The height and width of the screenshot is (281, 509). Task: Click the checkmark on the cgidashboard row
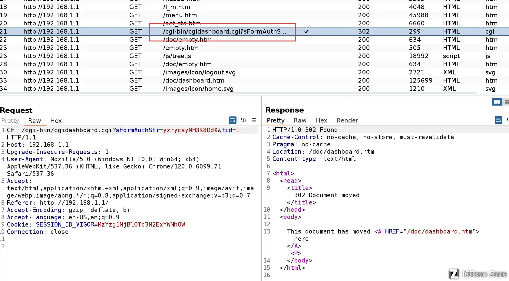click(x=306, y=31)
